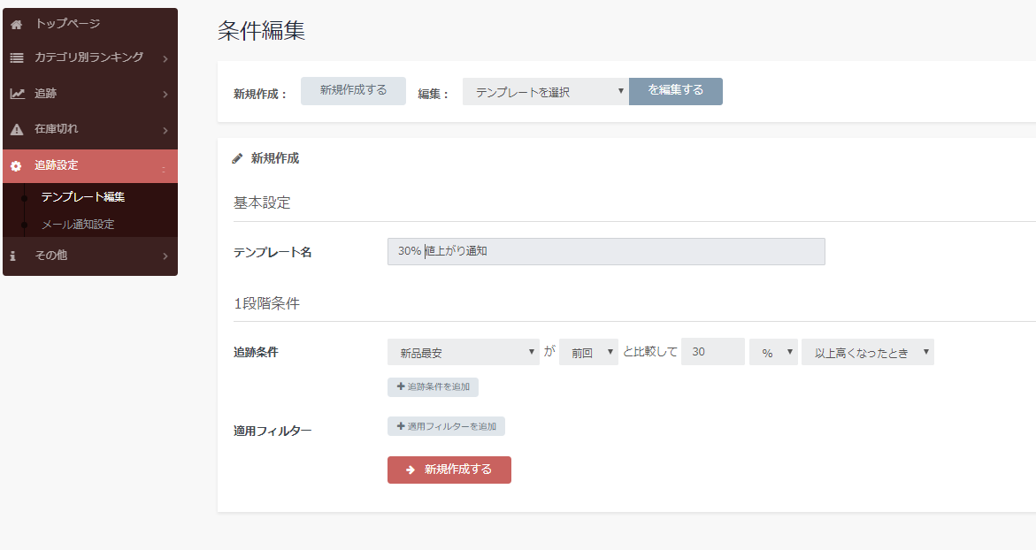This screenshot has width=1036, height=550.
Task: Click the 1段階条件 section heading
Action: 266,303
